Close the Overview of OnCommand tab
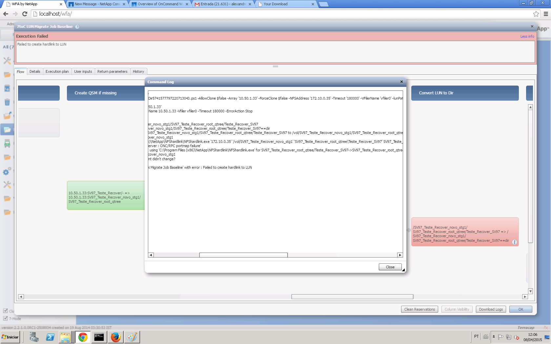 coord(187,4)
